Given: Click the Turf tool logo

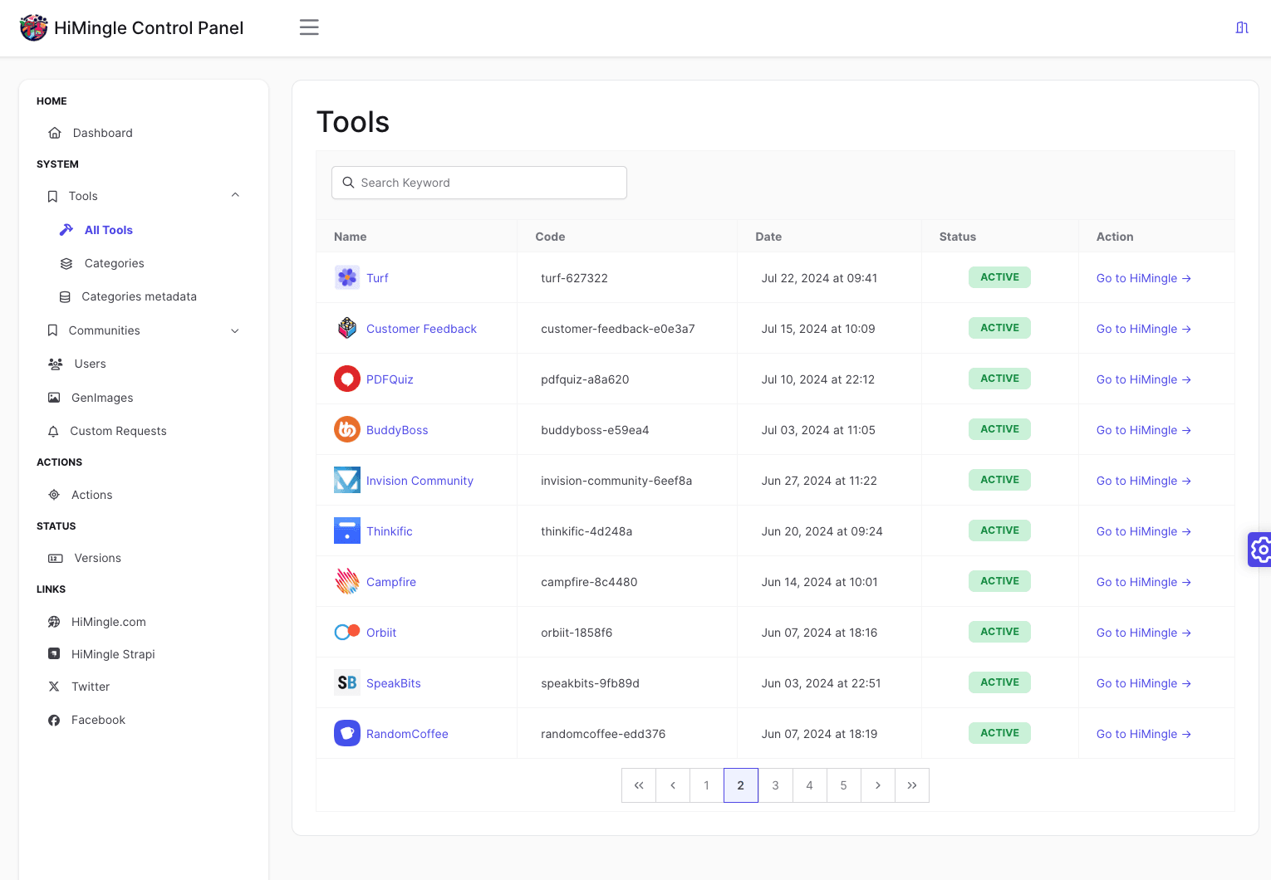Looking at the screenshot, I should [347, 277].
